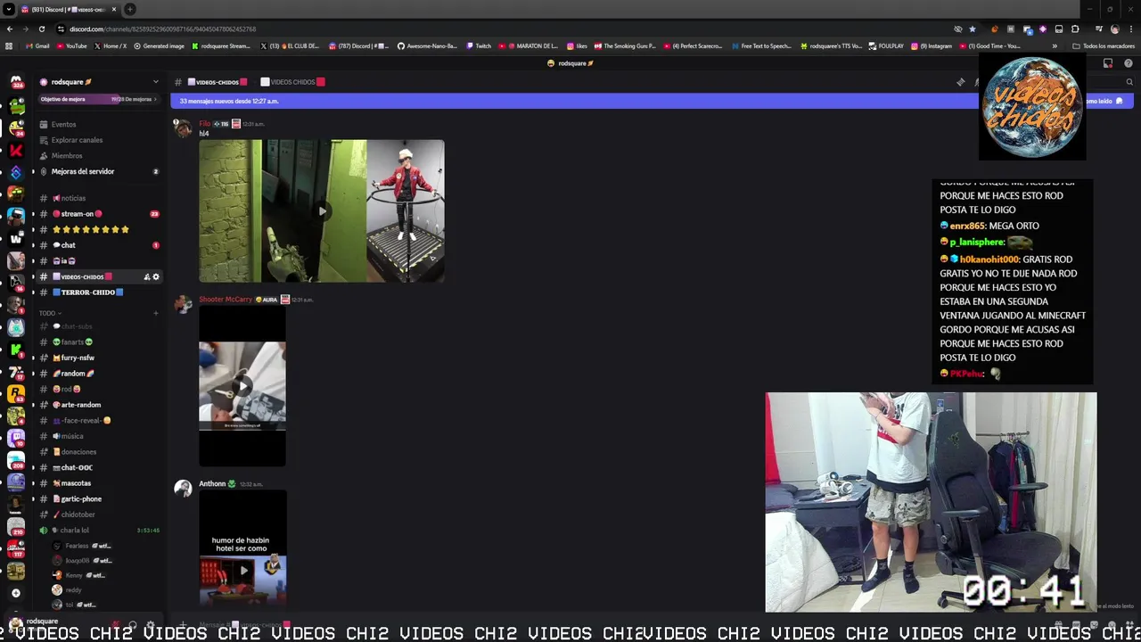Open Twitch bookmark

click(479, 45)
